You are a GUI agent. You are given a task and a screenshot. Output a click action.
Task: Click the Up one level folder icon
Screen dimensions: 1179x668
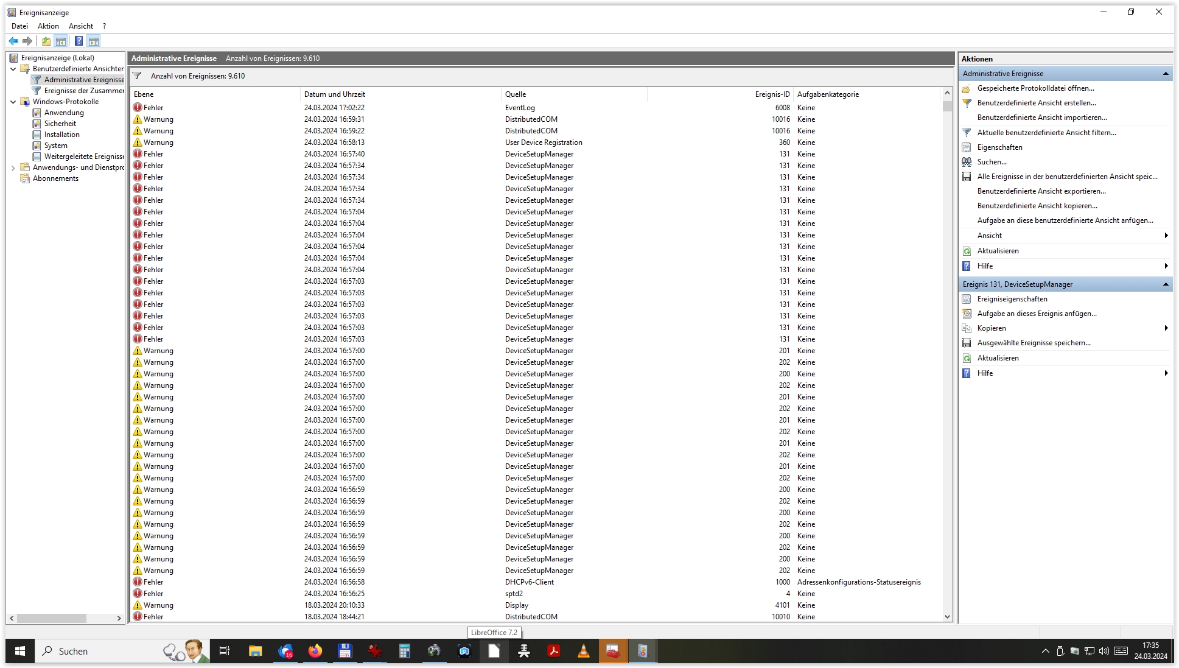(x=46, y=41)
